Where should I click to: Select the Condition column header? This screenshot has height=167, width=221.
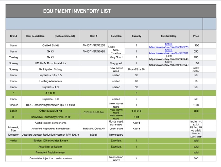coord(116,36)
